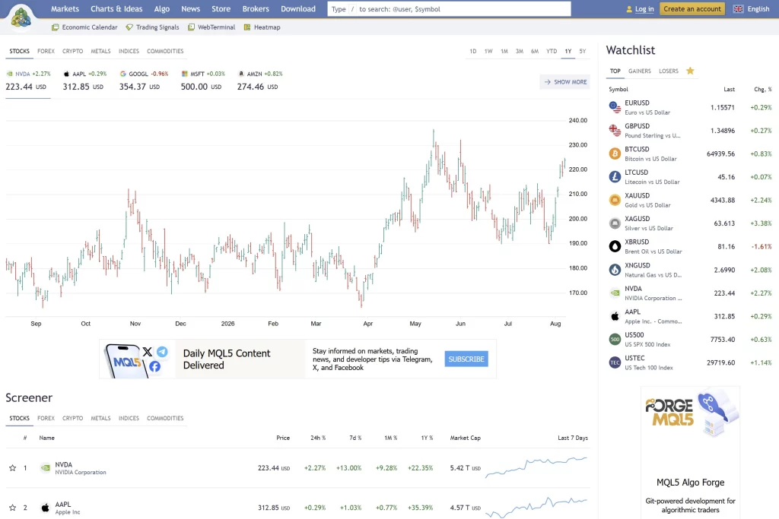
Task: Open the Telegram icon in MQL5 banner
Action: point(162,352)
